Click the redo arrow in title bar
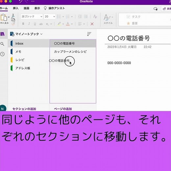Viewport: 171px width, 171px height. pos(26,1)
